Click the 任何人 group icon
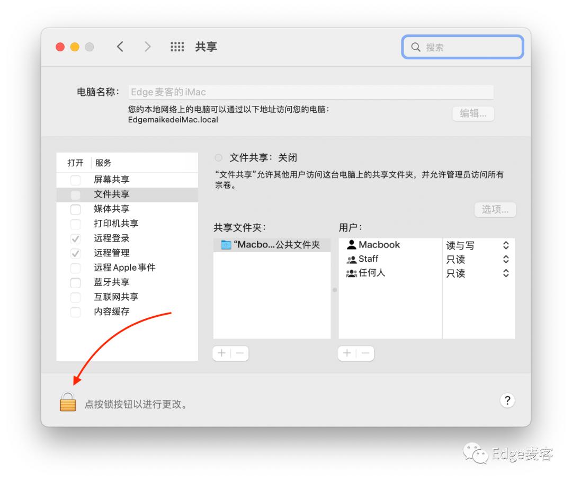This screenshot has height=481, width=572. pos(351,273)
